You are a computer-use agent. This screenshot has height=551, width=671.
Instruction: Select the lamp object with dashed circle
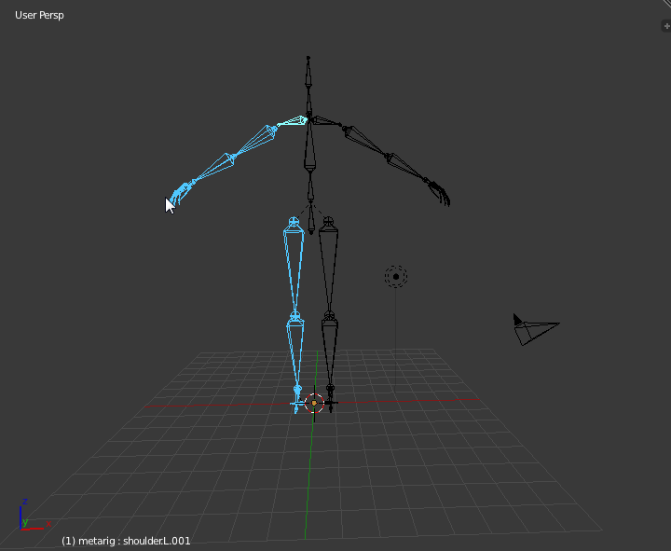click(396, 277)
